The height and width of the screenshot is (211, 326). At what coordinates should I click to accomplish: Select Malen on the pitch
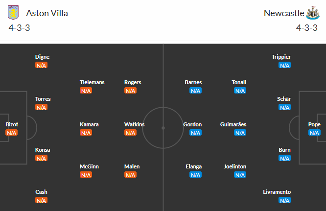click(x=131, y=166)
